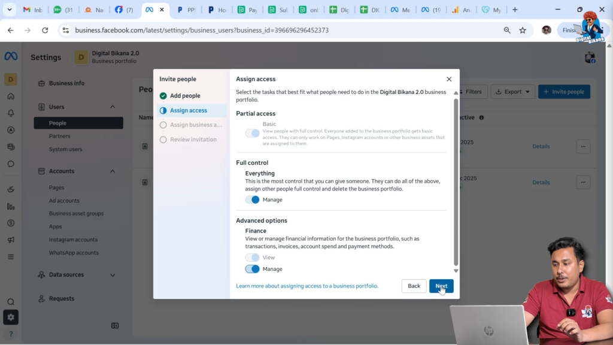
Task: Open Details link for first person
Action: click(x=541, y=146)
